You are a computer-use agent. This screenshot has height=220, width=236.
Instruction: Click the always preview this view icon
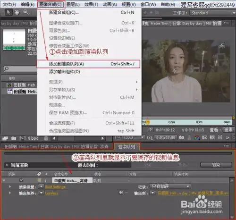117,138
